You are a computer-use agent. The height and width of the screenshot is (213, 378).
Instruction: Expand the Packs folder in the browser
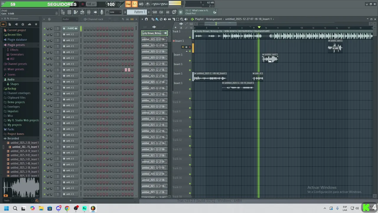click(x=11, y=129)
